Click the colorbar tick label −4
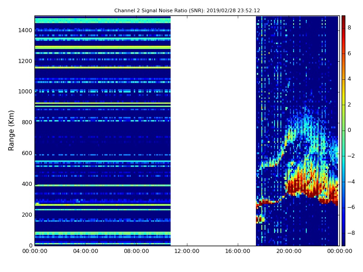363x272 pixels. point(351,182)
